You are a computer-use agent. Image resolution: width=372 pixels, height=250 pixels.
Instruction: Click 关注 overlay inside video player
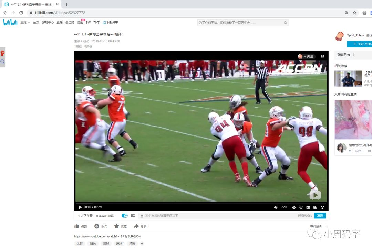(306, 56)
